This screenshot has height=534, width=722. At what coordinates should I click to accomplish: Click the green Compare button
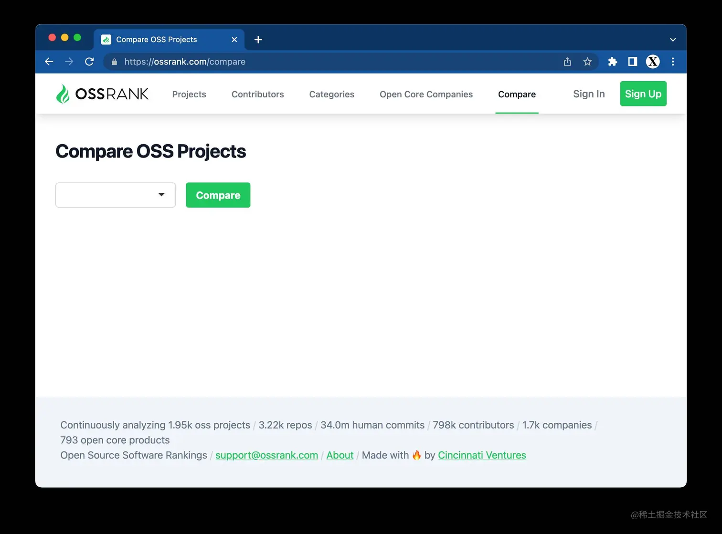tap(218, 195)
